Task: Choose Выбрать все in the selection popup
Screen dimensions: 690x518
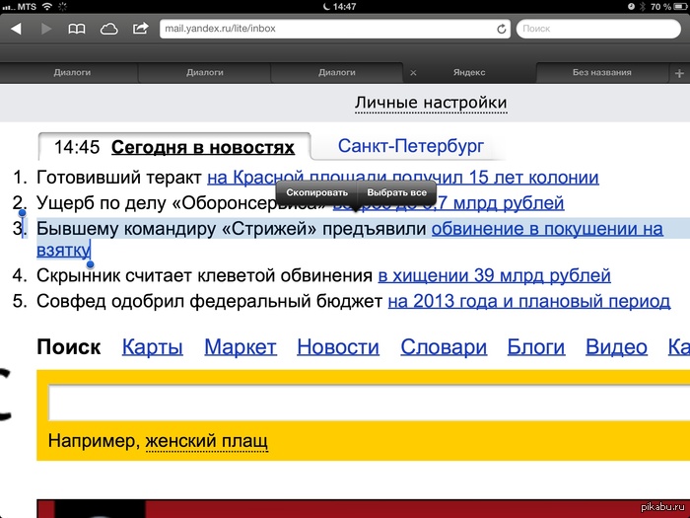Action: (396, 192)
